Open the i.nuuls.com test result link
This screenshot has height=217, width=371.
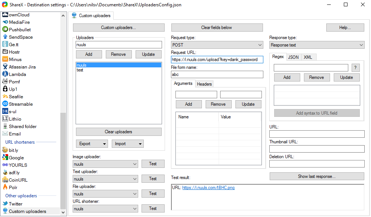pos(208,188)
